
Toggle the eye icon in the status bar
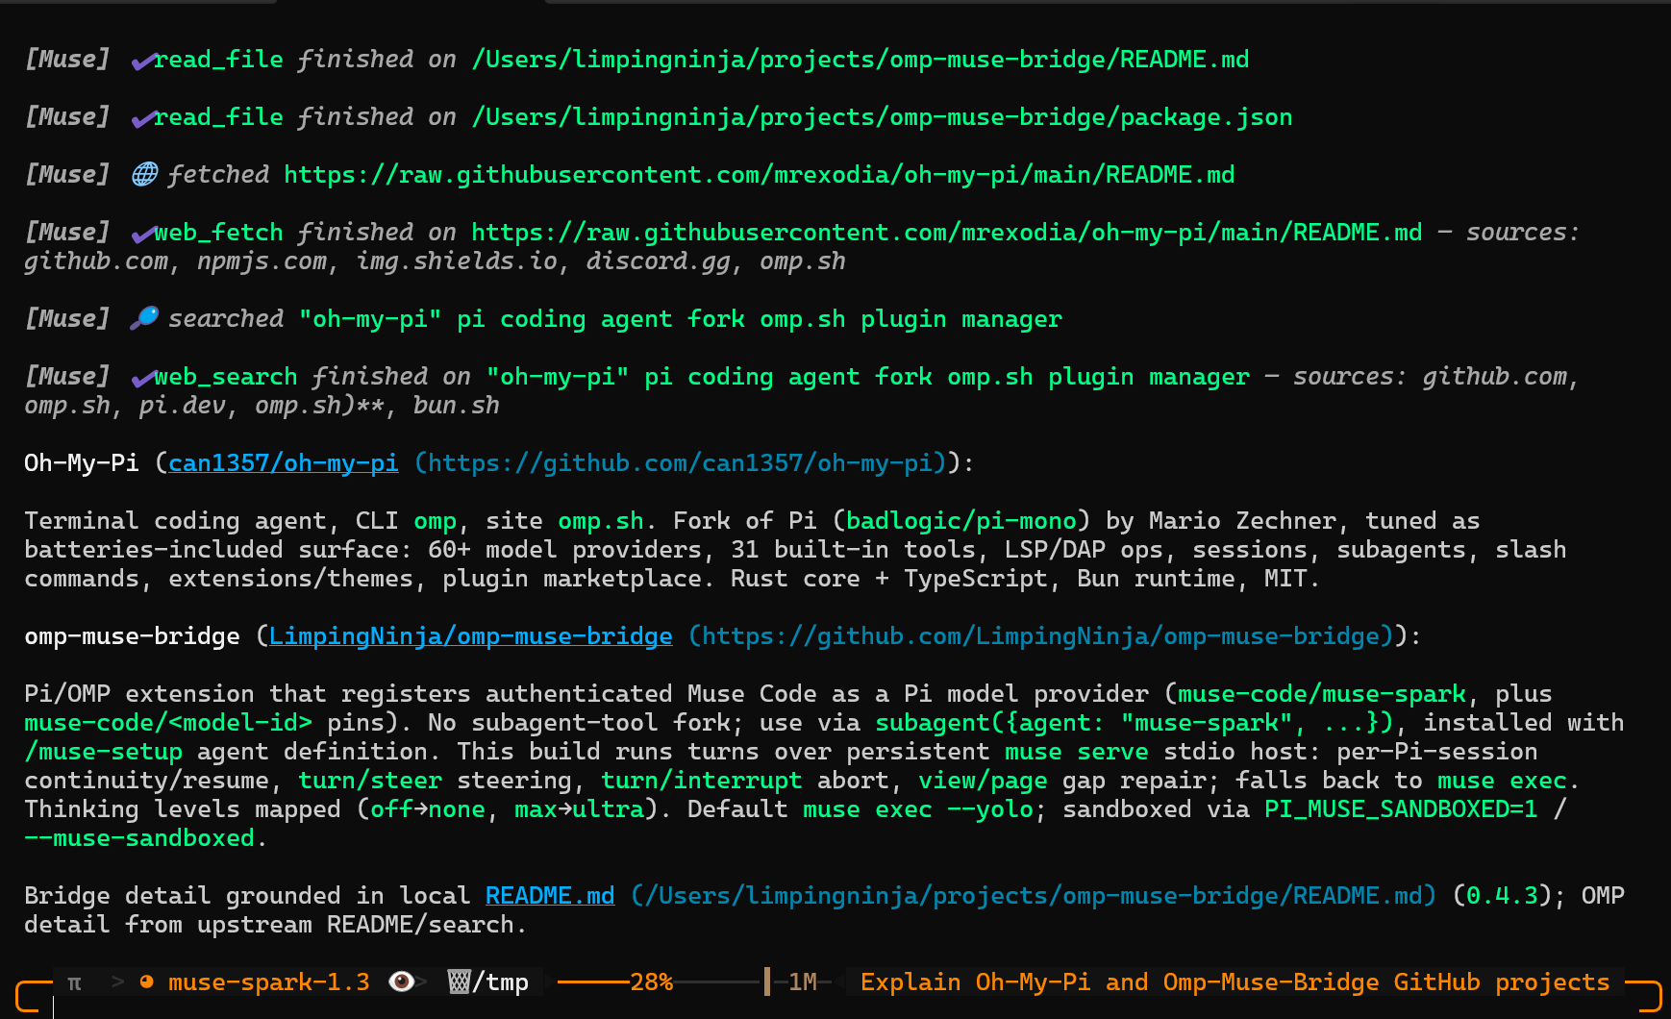click(402, 982)
